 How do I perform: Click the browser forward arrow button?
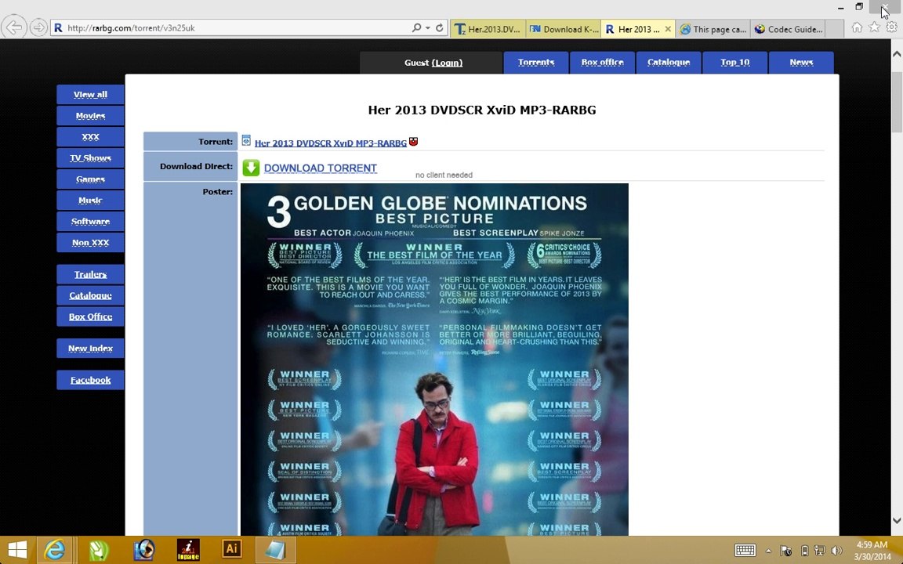[x=38, y=27]
